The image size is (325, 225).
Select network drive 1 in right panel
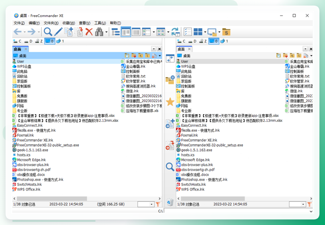[224, 41]
